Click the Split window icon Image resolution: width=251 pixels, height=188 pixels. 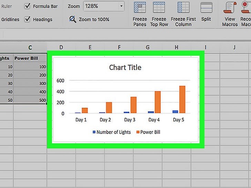206,8
